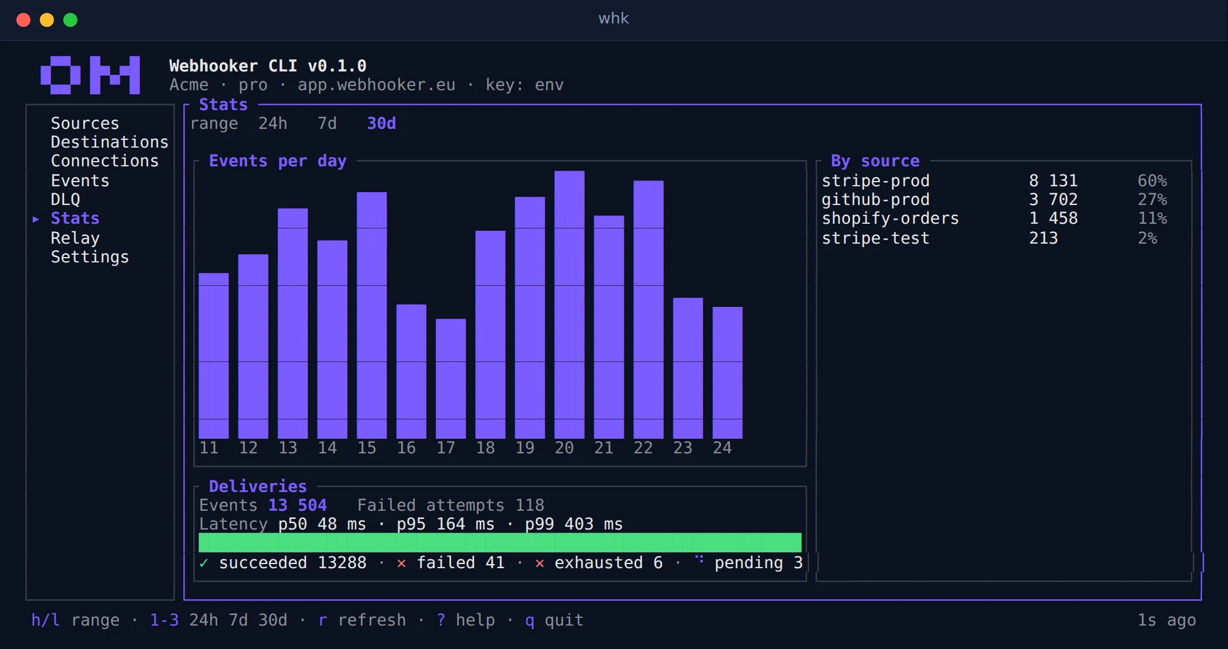The width and height of the screenshot is (1228, 649).
Task: Click the bar for day 15
Action: pos(372,315)
